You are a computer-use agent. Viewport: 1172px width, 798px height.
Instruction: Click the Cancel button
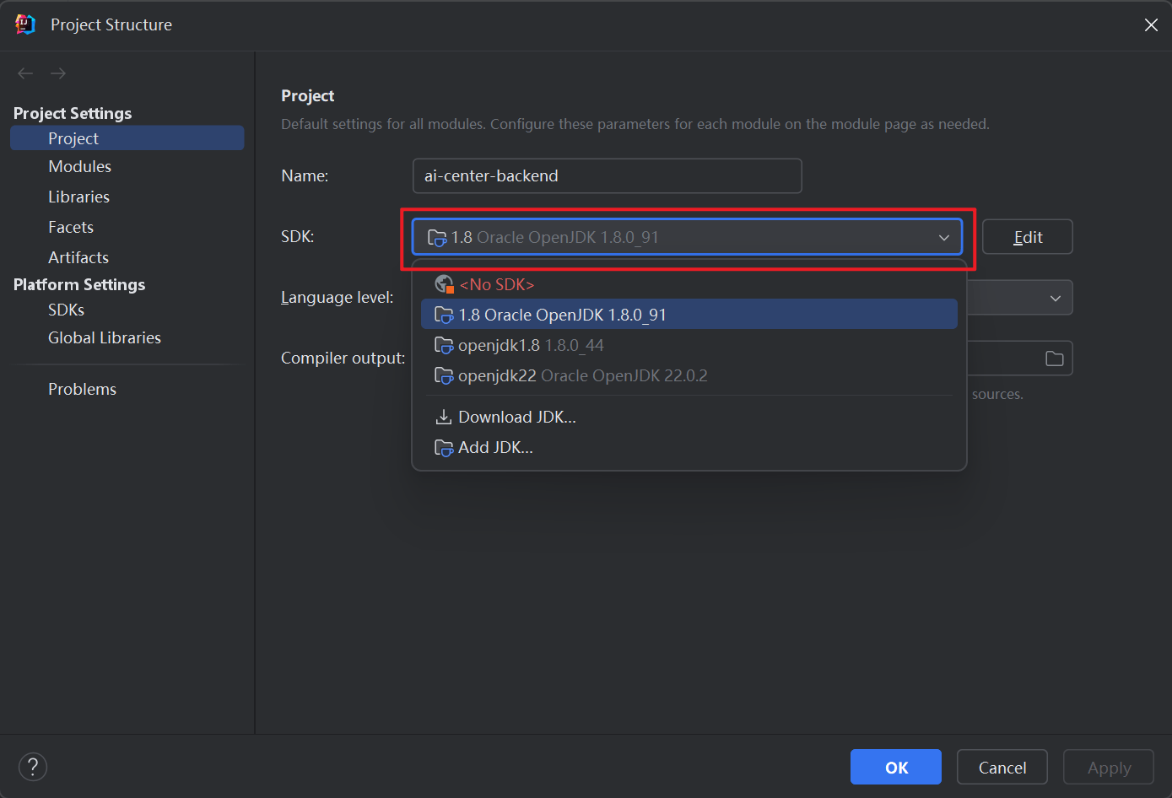[1002, 767]
